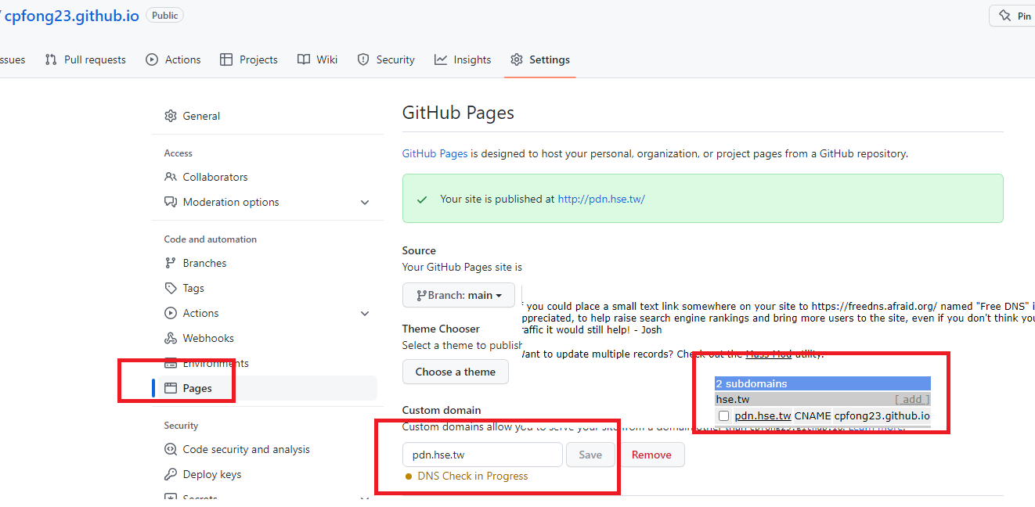
Task: Click the add link next to hse.tw
Action: pos(912,400)
